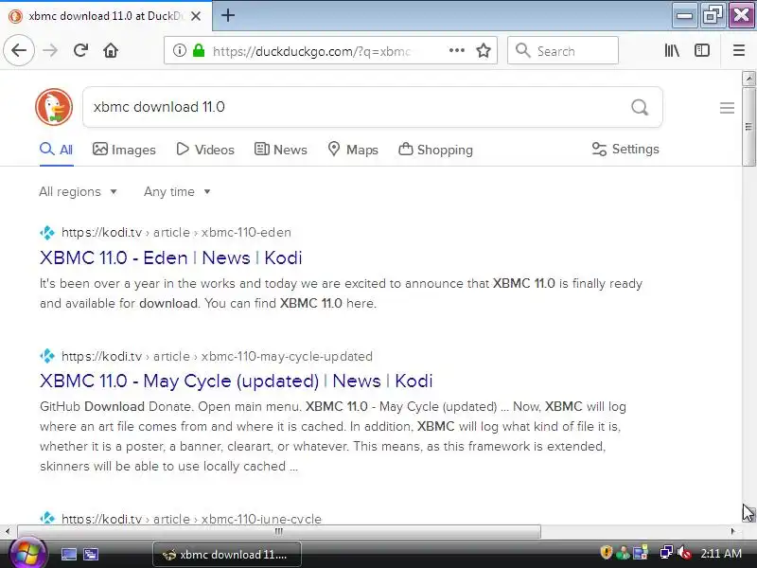Bookmark this page with the star icon
The height and width of the screenshot is (568, 757).
pos(484,50)
